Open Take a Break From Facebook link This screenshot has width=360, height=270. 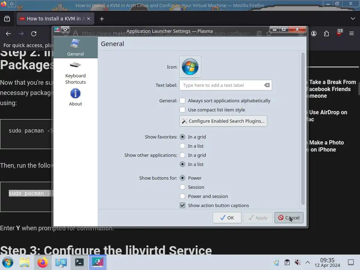(332, 89)
